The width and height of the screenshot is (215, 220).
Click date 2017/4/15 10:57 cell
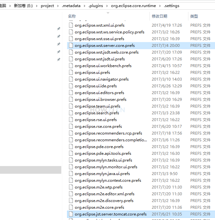pyautogui.click(x=167, y=66)
